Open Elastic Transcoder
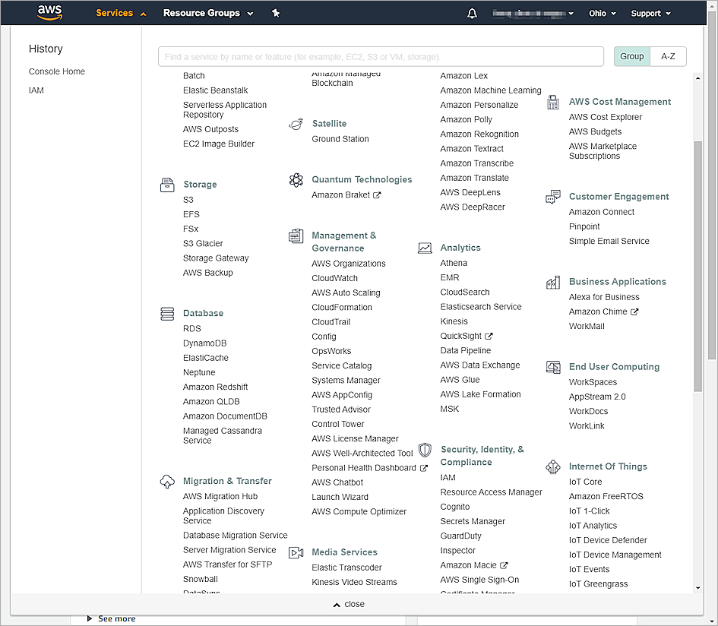718x626 pixels. click(346, 568)
